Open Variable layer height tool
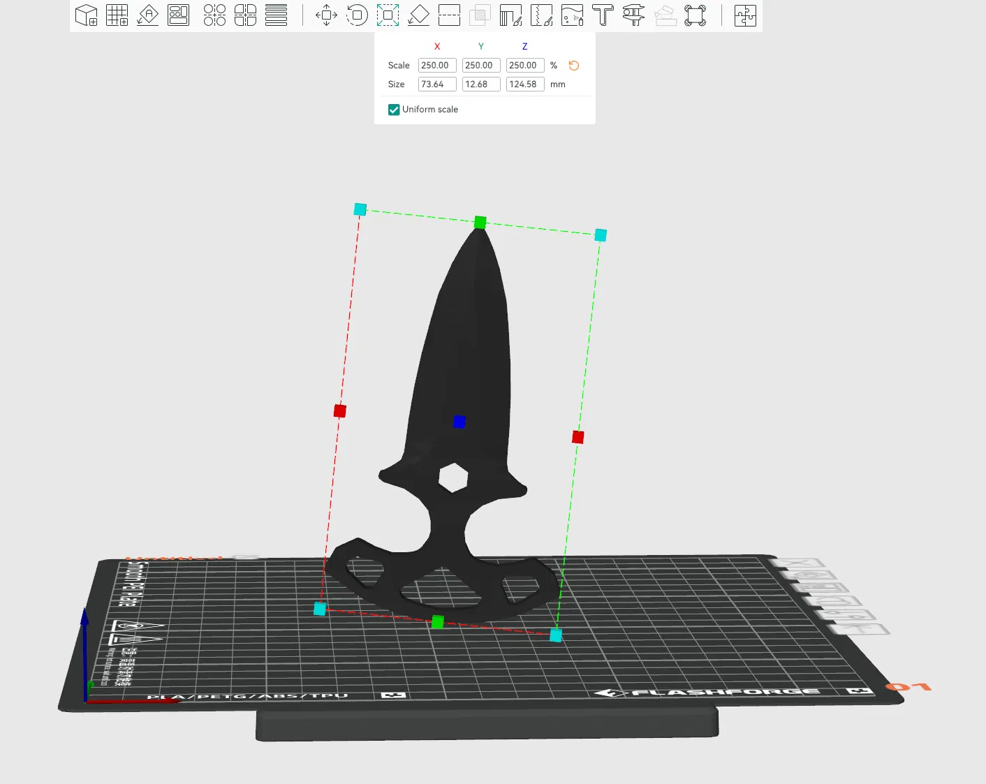Image resolution: width=986 pixels, height=784 pixels. [x=276, y=15]
